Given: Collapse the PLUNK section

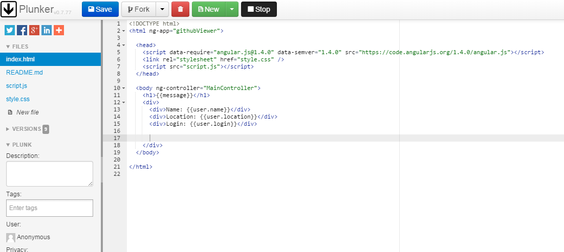Looking at the screenshot, I should 19,145.
